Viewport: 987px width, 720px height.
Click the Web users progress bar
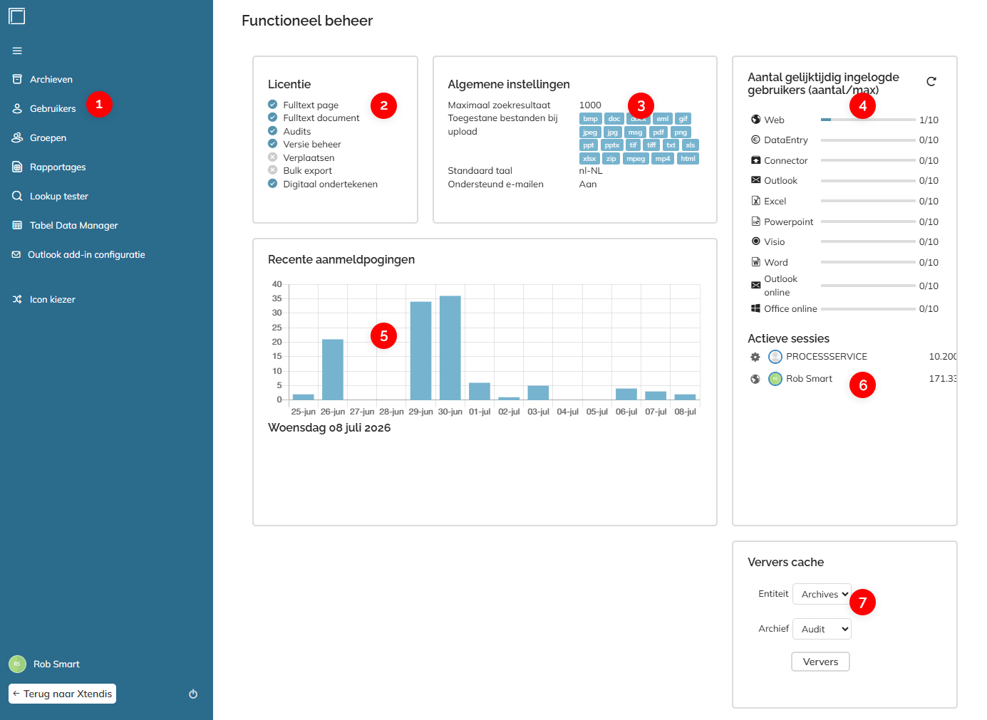tap(868, 120)
